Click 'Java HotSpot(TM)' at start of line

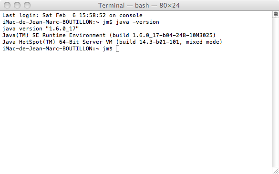(29, 42)
